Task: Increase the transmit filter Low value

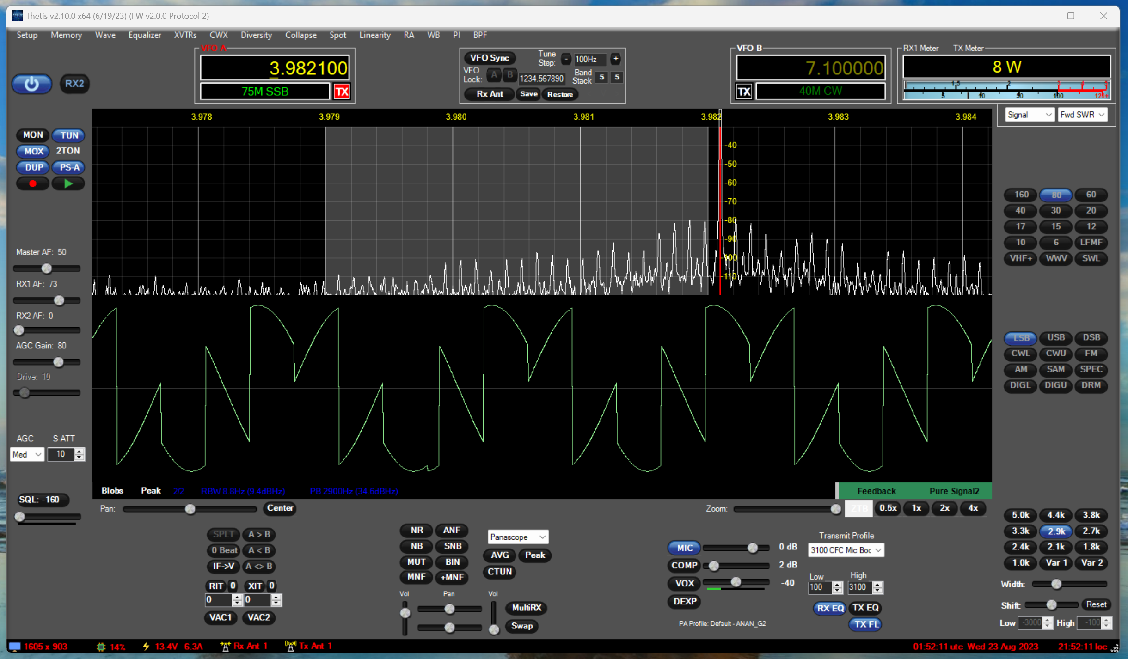Action: [837, 584]
